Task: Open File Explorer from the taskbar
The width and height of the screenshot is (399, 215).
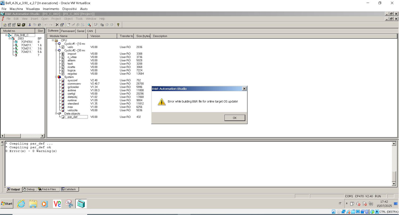Action: (x=33, y=204)
